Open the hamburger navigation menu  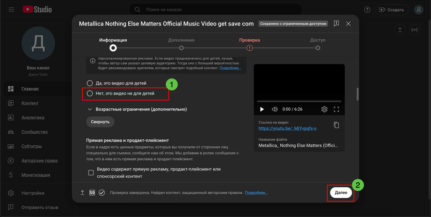coord(11,10)
